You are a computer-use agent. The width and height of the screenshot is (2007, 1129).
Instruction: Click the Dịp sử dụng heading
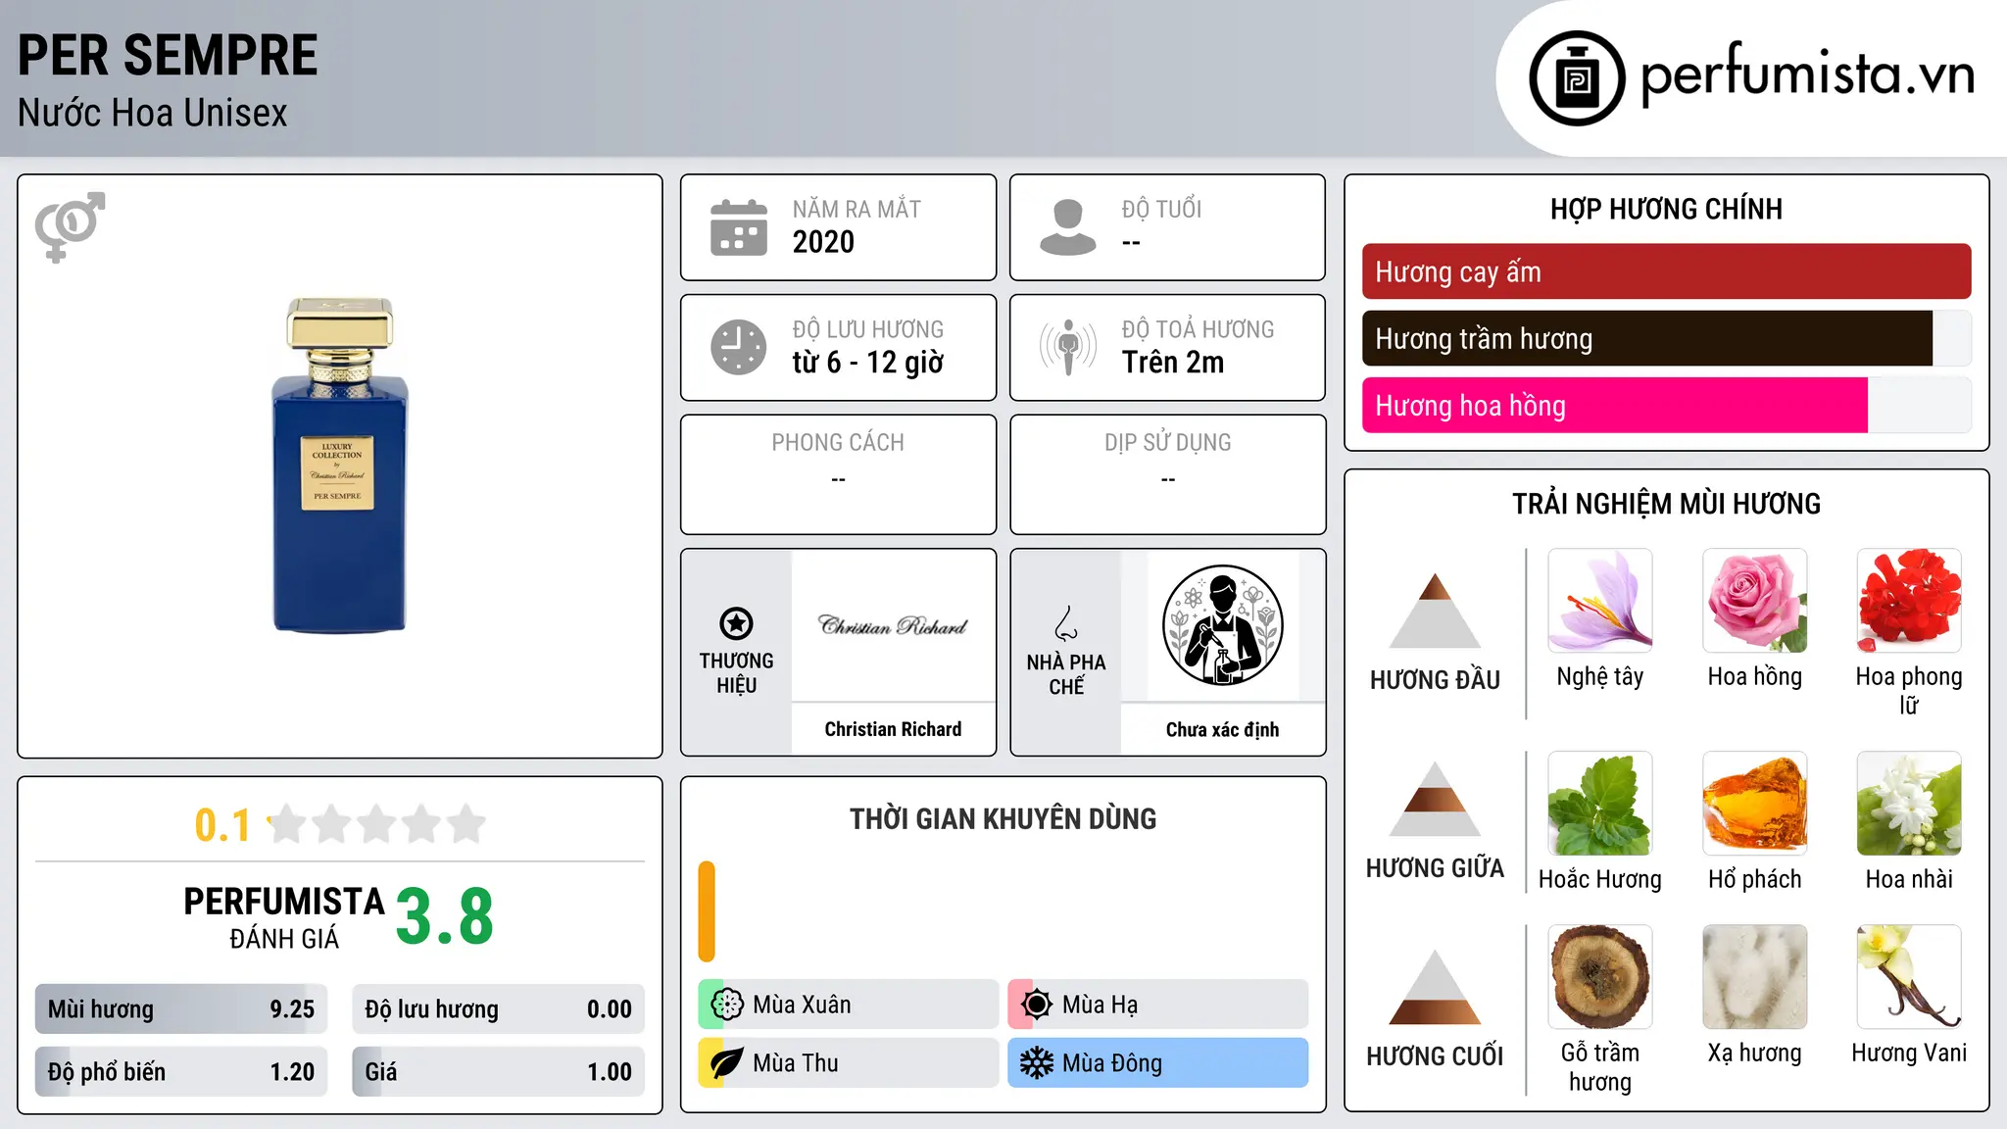pos(1168,443)
